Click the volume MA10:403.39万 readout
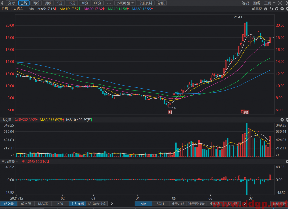The height and width of the screenshot is (209, 288). [x=79, y=120]
